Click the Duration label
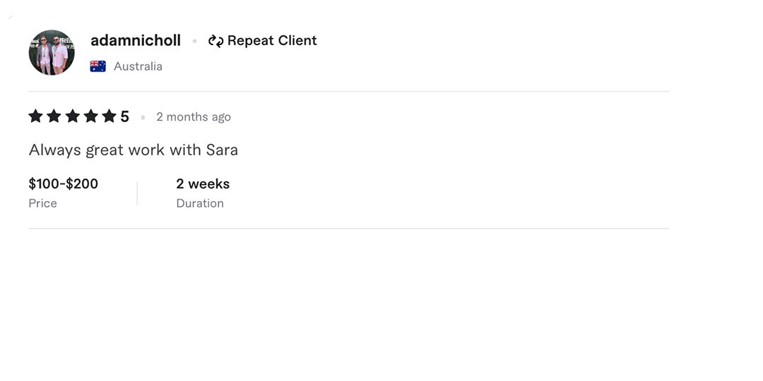 [200, 203]
